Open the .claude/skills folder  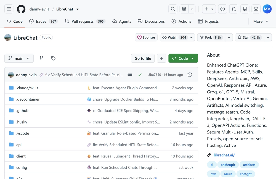[27, 88]
